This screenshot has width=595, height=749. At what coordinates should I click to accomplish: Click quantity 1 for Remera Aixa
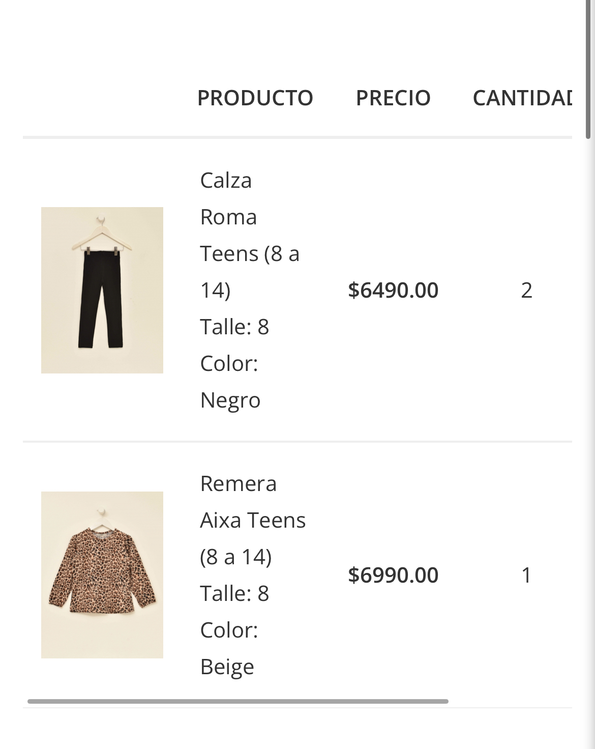[x=526, y=575]
